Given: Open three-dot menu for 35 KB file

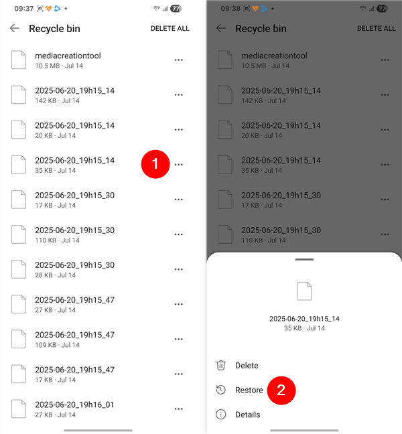Looking at the screenshot, I should [179, 164].
